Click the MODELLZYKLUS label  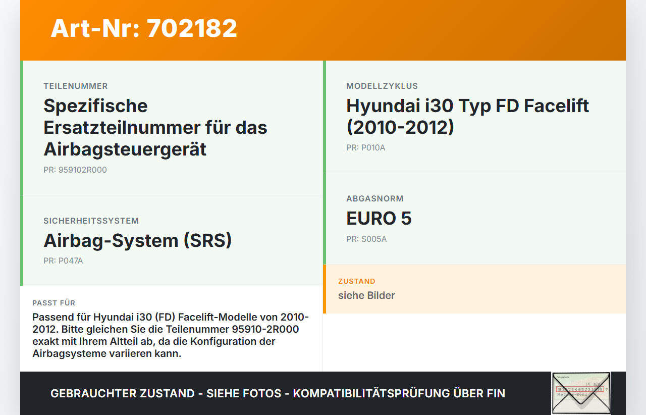(x=382, y=86)
